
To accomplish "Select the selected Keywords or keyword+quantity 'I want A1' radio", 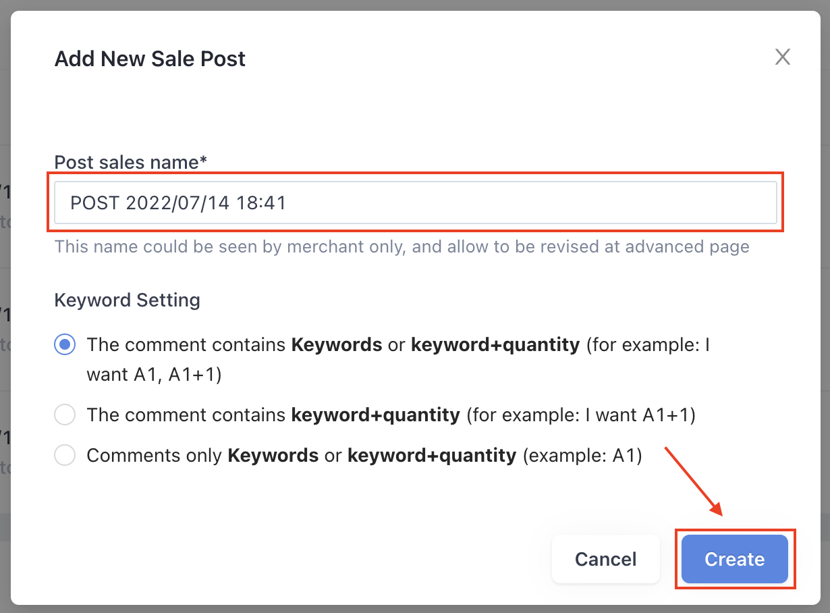I will pos(65,345).
